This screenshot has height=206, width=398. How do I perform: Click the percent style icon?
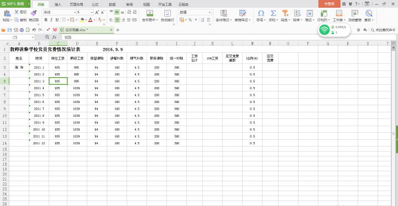click(190, 20)
